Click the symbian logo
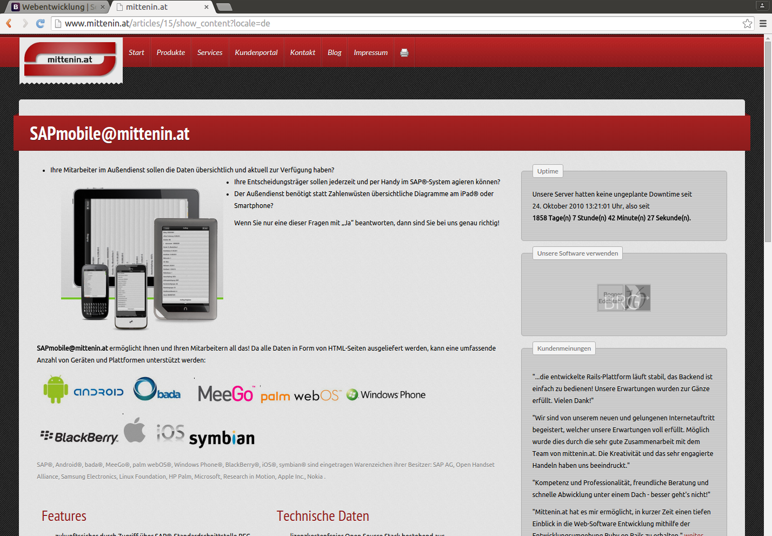 click(x=222, y=438)
